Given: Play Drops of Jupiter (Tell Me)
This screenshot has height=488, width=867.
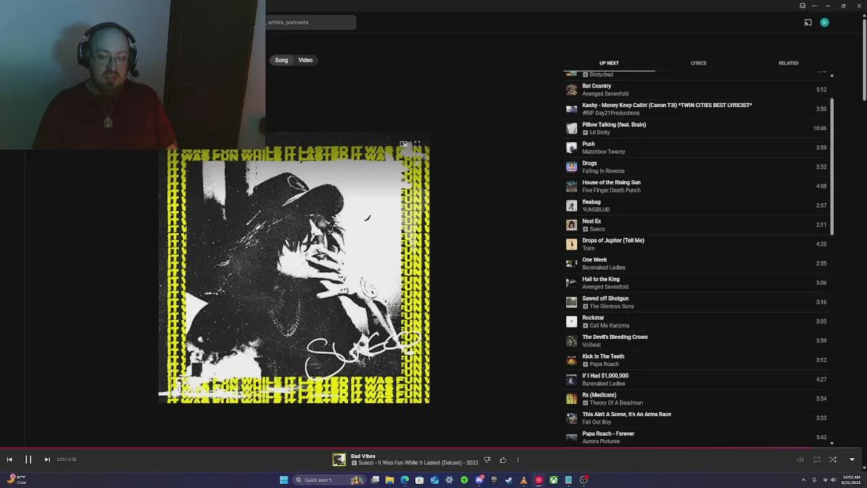Looking at the screenshot, I should pyautogui.click(x=698, y=244).
